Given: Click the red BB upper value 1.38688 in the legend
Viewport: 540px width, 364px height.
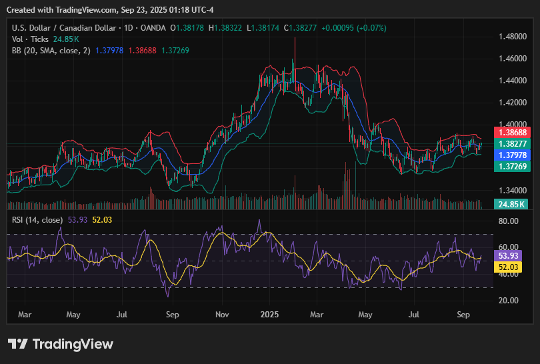Looking at the screenshot, I should [x=142, y=51].
